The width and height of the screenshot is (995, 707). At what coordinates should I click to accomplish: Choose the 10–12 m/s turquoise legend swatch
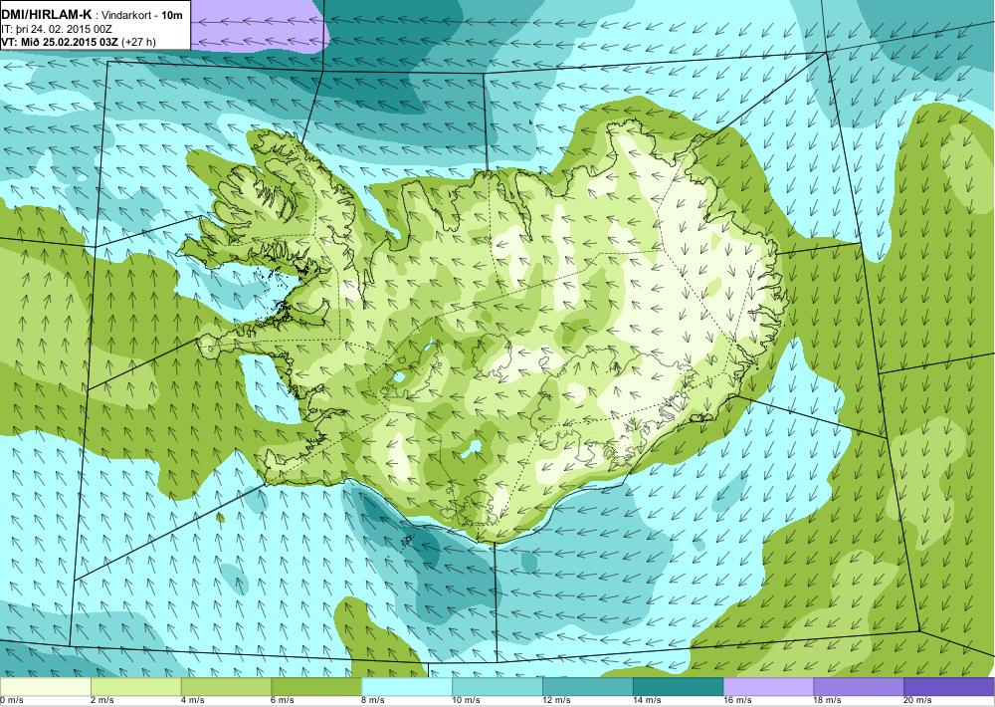pos(497,687)
